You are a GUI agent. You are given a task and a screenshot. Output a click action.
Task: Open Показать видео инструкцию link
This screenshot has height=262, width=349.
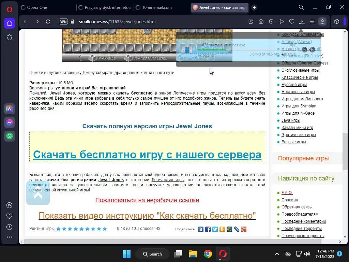147,216
